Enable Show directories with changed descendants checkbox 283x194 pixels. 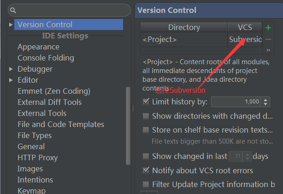point(146,116)
